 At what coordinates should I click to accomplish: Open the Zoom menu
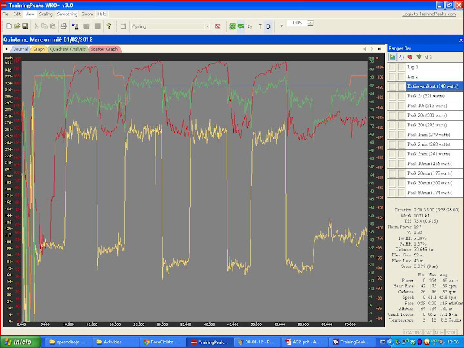[x=87, y=14]
